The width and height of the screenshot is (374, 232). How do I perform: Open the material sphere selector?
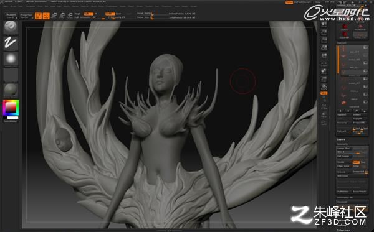tap(11, 90)
